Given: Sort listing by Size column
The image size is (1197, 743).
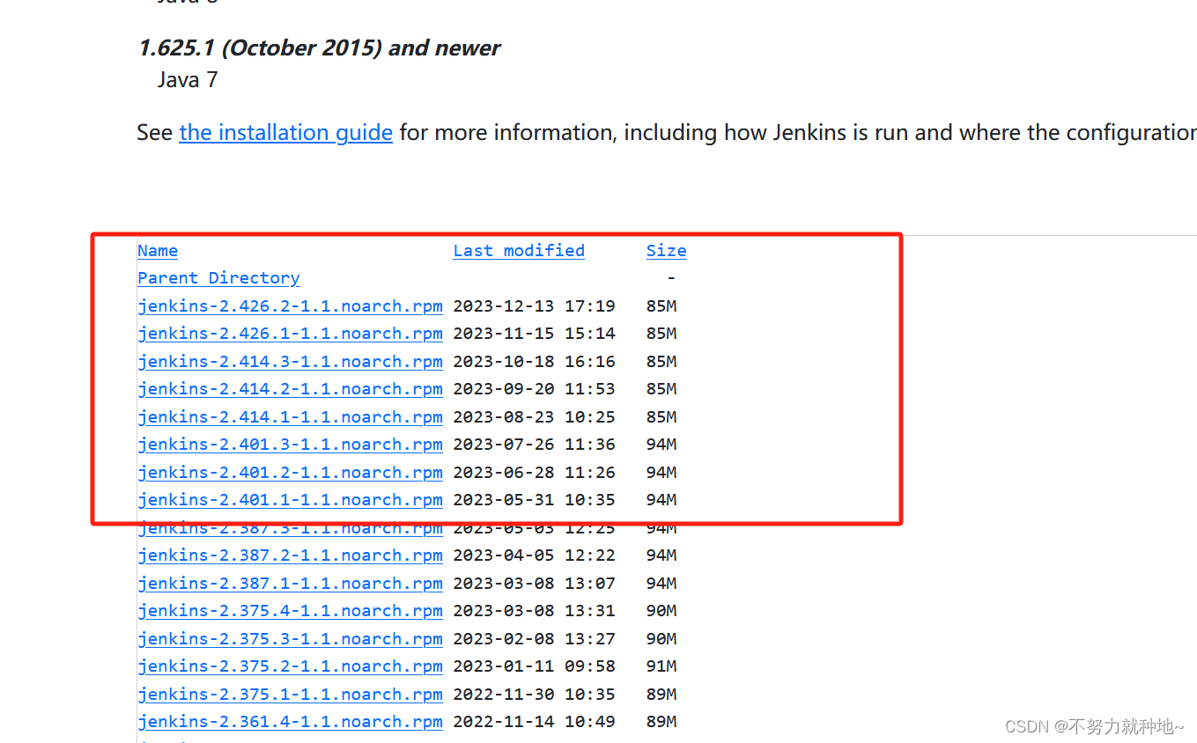Looking at the screenshot, I should point(666,251).
